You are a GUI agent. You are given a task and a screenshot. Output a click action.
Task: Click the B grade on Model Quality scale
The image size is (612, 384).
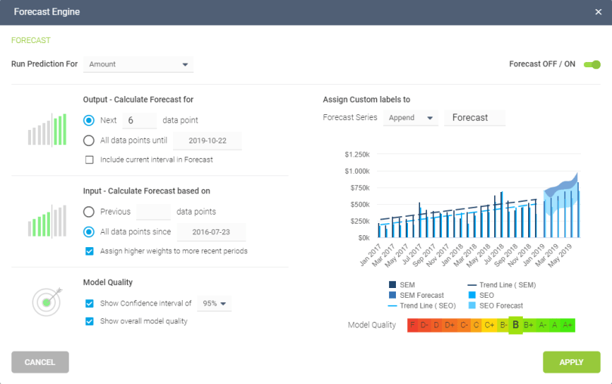515,325
